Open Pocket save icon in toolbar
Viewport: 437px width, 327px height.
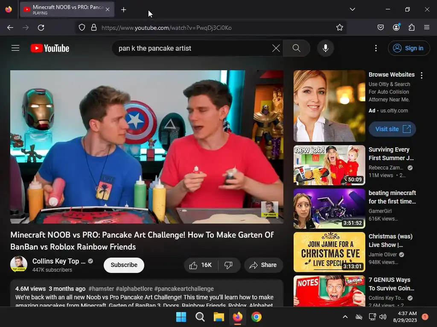381,28
